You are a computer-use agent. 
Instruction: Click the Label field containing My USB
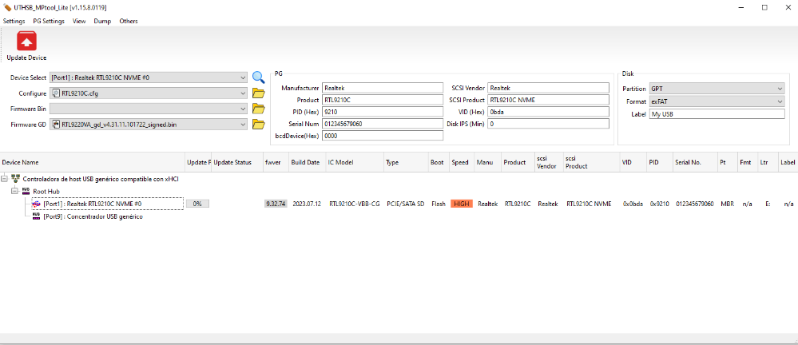pyautogui.click(x=717, y=114)
